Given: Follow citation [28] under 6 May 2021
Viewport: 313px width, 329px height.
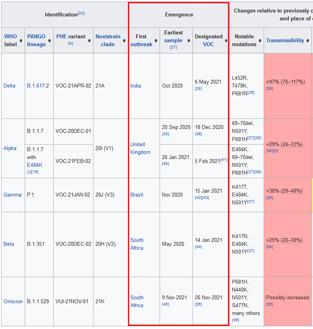Looking at the screenshot, I should 198,89.
